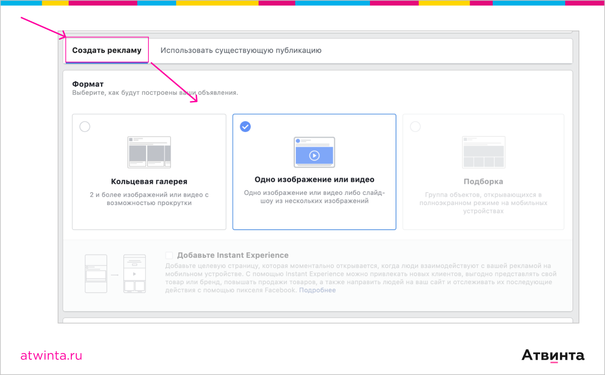Switch to Использовать существующую публикацию tab
This screenshot has width=605, height=375.
[x=241, y=50]
